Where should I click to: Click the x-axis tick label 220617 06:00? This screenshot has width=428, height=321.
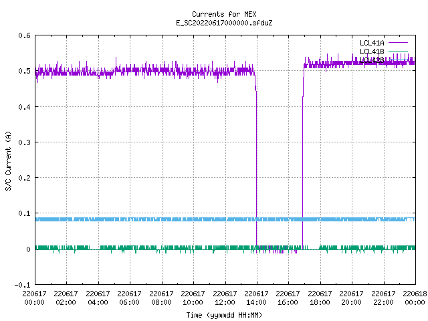(129, 298)
